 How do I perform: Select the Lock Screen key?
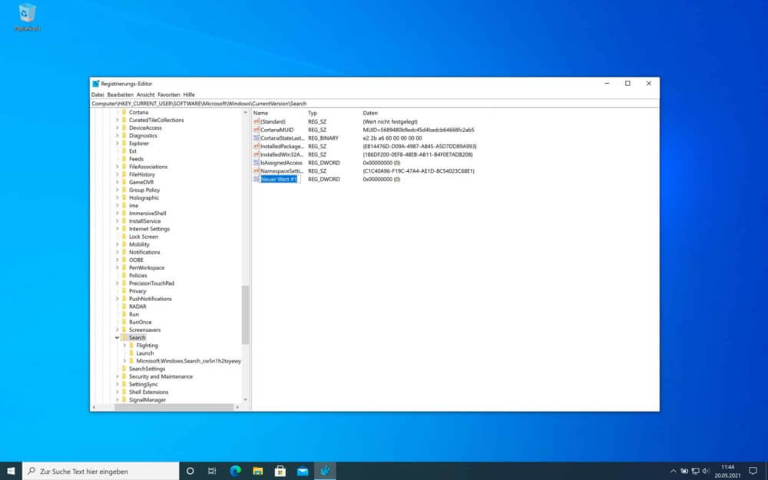144,237
